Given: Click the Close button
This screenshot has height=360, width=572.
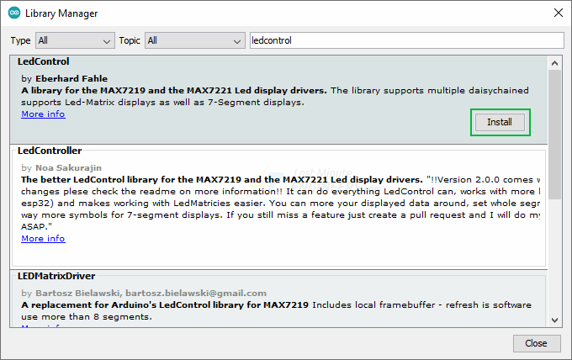Looking at the screenshot, I should [x=537, y=343].
